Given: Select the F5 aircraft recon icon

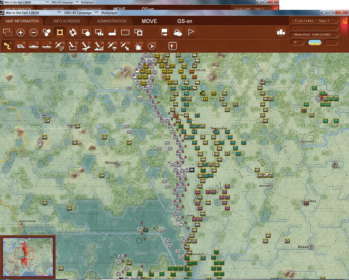Looking at the screenshot, I should 60,46.
